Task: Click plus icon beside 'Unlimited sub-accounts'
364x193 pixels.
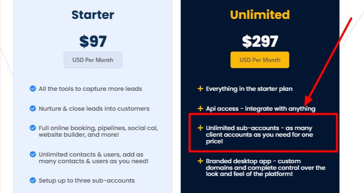Action: click(200, 128)
